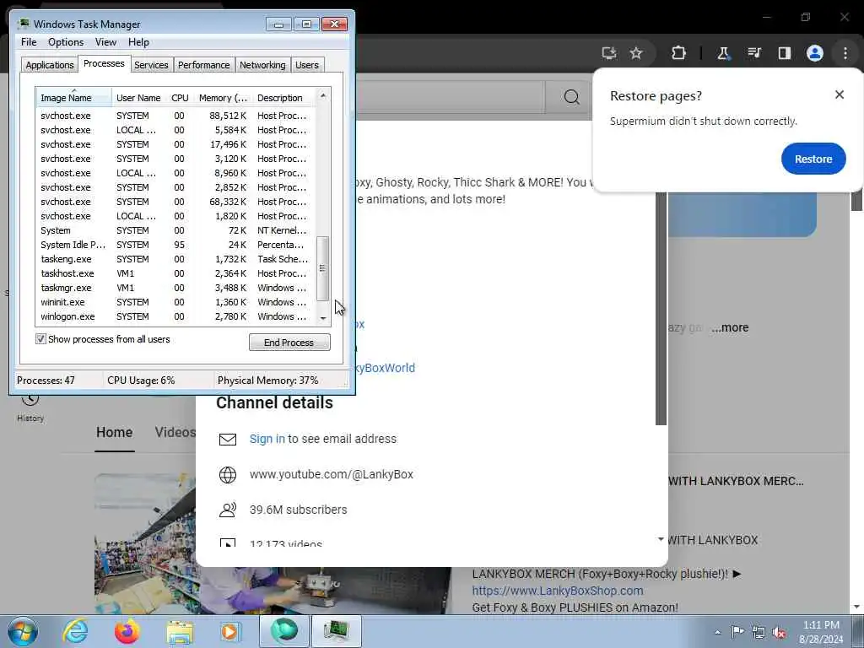
Task: Open the browser extensions puzzle icon
Action: coord(678,53)
